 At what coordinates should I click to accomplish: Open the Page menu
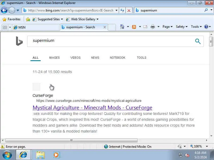(167, 27)
